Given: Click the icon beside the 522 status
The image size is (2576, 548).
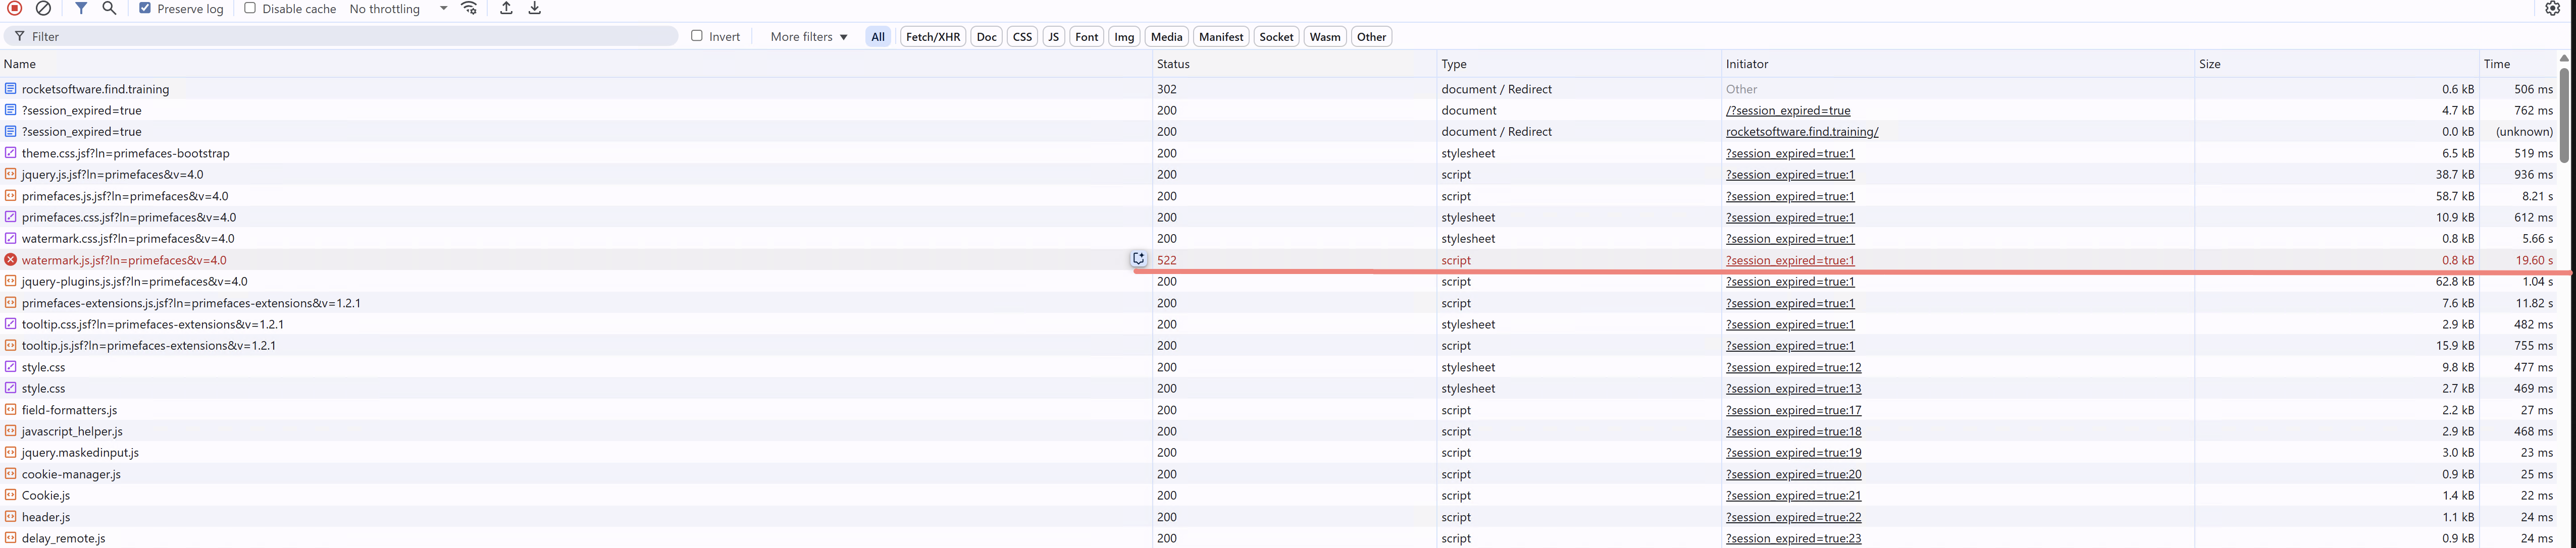Looking at the screenshot, I should pyautogui.click(x=1138, y=259).
